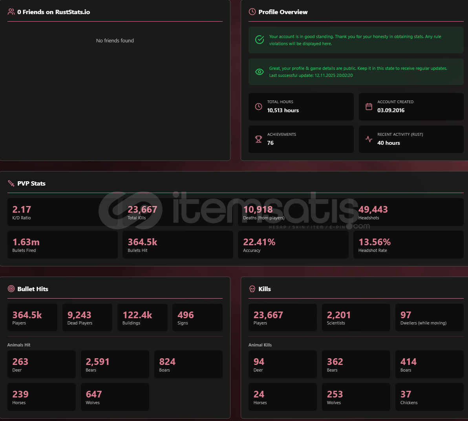Click the 263 Deer hits value
The image size is (468, 421).
point(20,362)
